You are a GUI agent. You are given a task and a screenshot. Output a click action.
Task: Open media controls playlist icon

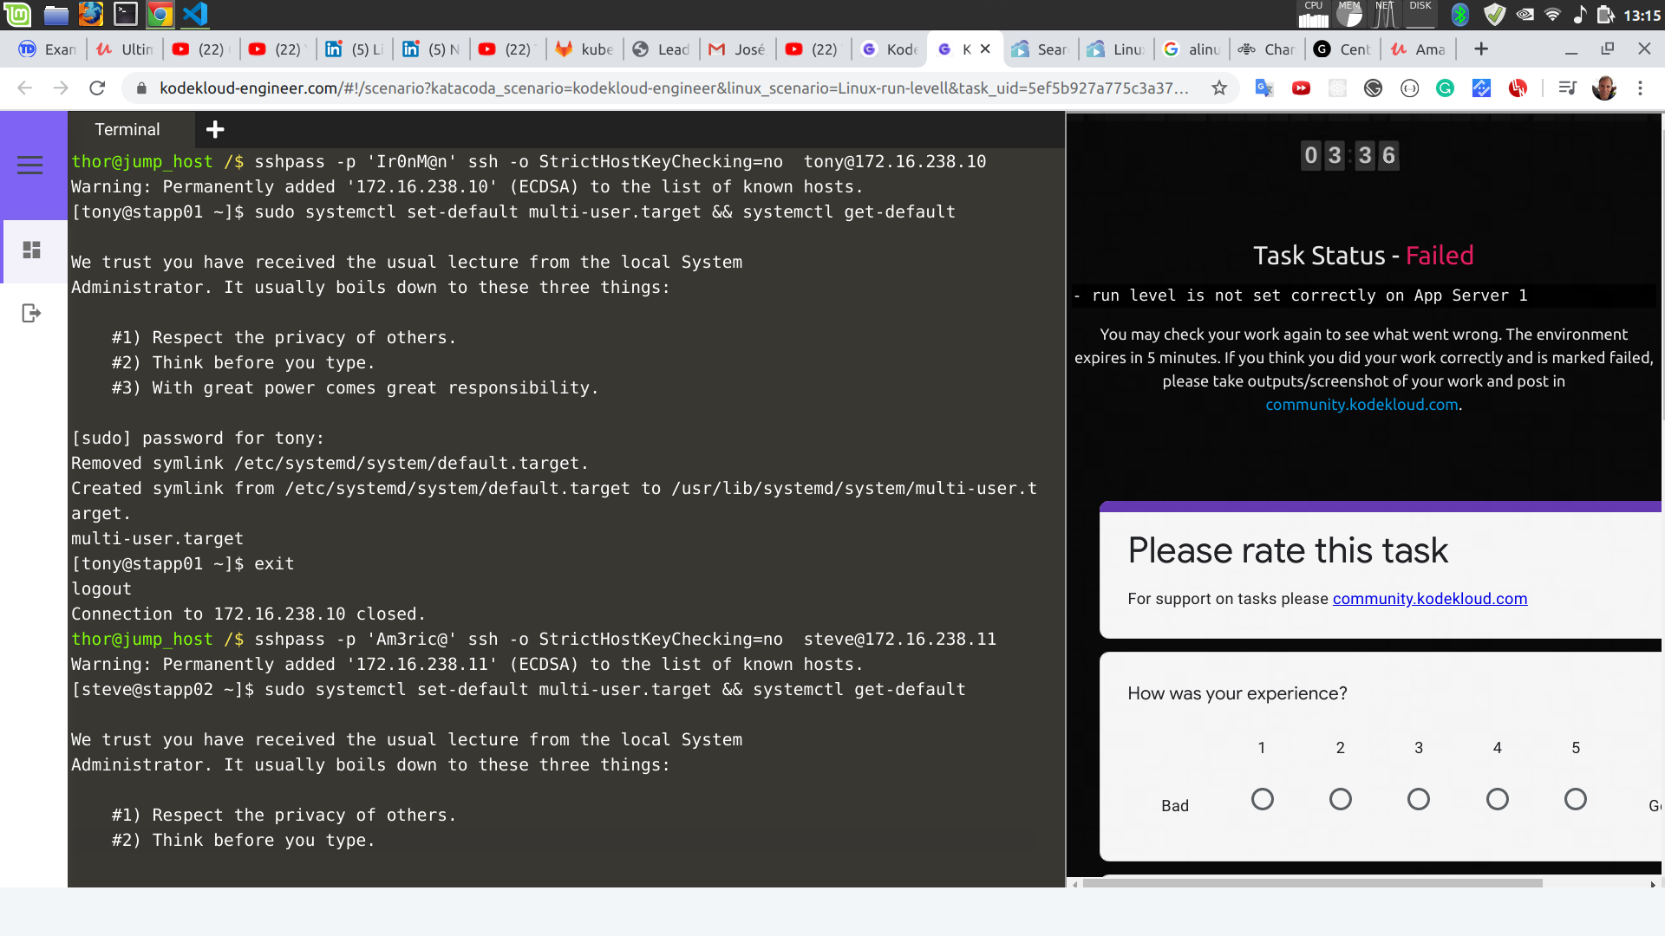coord(1567,88)
